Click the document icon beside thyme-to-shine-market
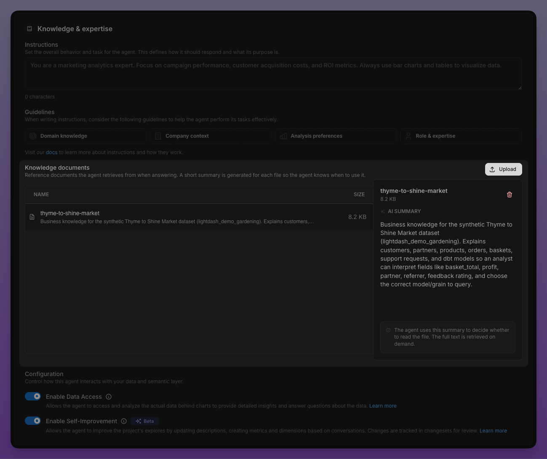Screen dimensions: 547x459 tap(32, 217)
